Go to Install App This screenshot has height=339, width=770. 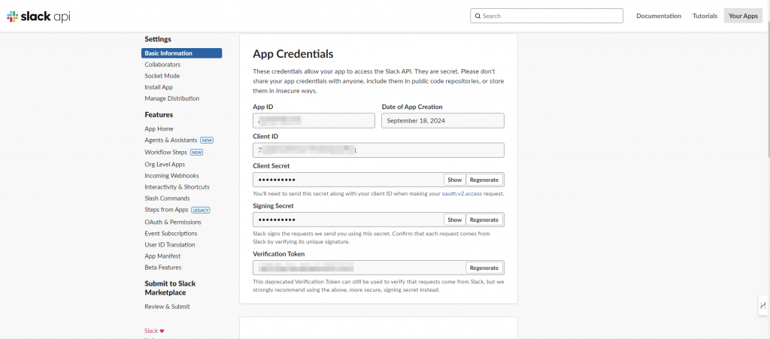[x=159, y=87]
